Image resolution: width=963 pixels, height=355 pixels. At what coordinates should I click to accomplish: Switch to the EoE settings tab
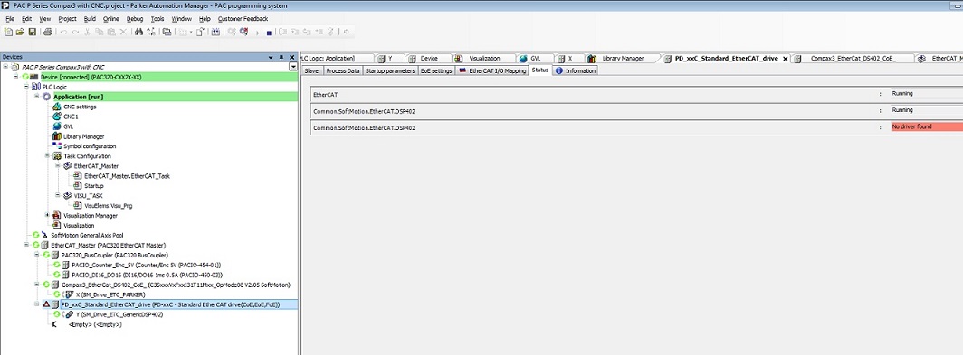pyautogui.click(x=436, y=71)
